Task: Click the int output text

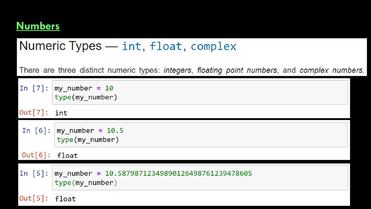Action: point(61,113)
